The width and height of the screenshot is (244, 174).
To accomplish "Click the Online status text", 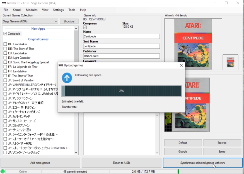I will coord(23,171).
